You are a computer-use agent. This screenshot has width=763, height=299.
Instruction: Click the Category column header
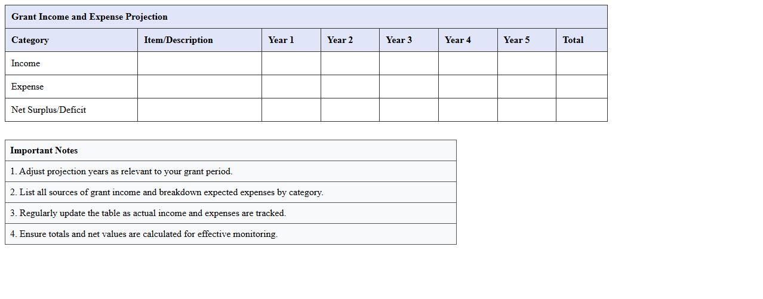(30, 40)
